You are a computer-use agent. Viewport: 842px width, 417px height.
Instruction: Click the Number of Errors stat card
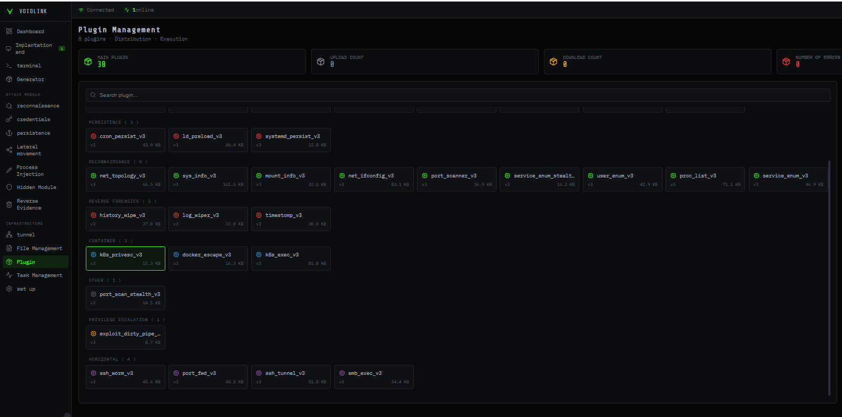click(810, 62)
